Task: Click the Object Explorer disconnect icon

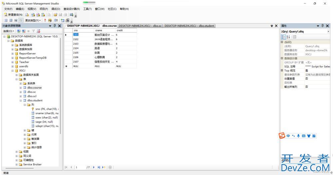Action: pos(24,31)
